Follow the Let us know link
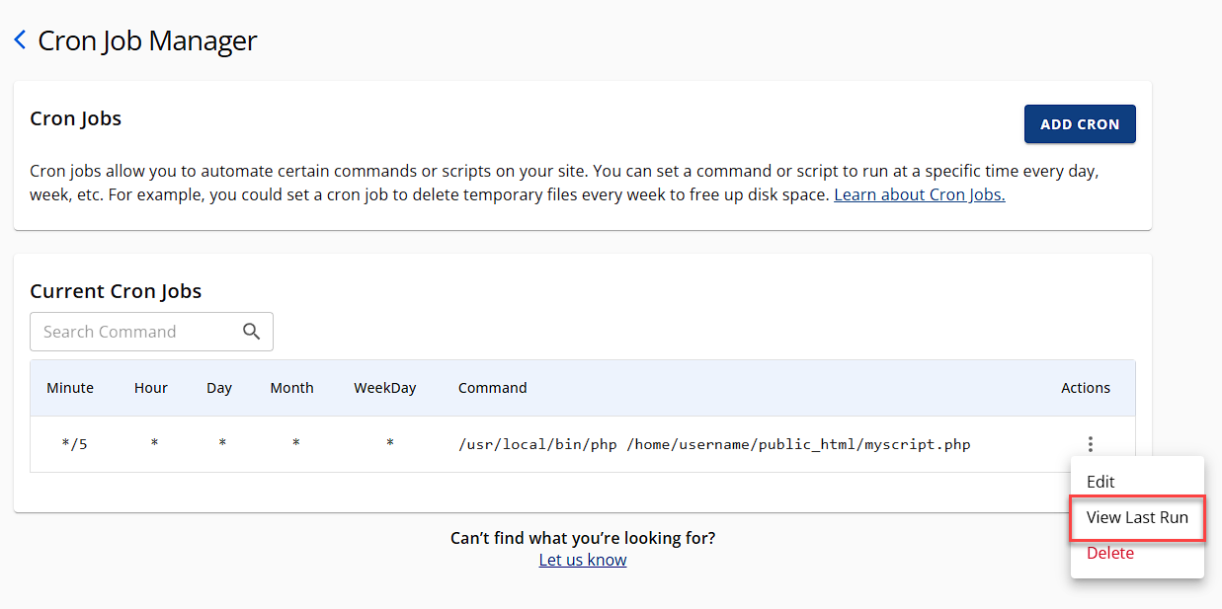Screen dimensions: 1222x609 point(582,560)
